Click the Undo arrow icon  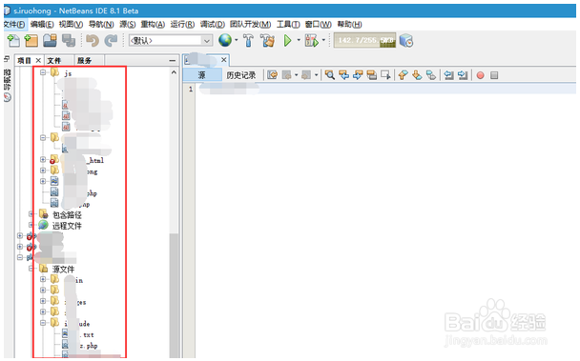click(93, 40)
